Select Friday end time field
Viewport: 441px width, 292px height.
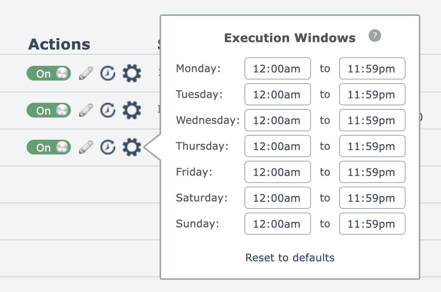pos(372,172)
